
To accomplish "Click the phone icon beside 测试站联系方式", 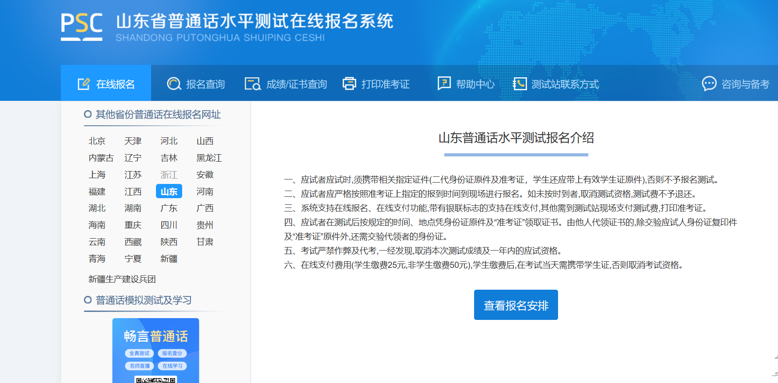I will pyautogui.click(x=519, y=84).
